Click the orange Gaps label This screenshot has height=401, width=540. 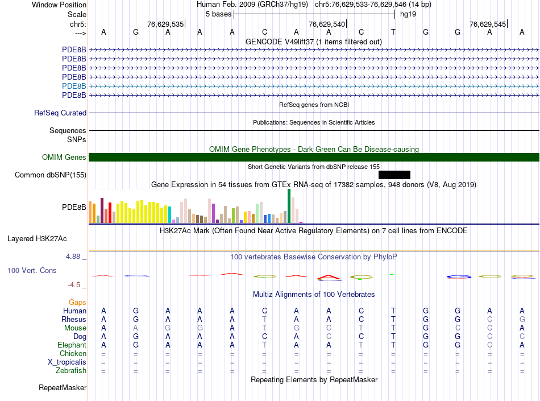pyautogui.click(x=77, y=303)
